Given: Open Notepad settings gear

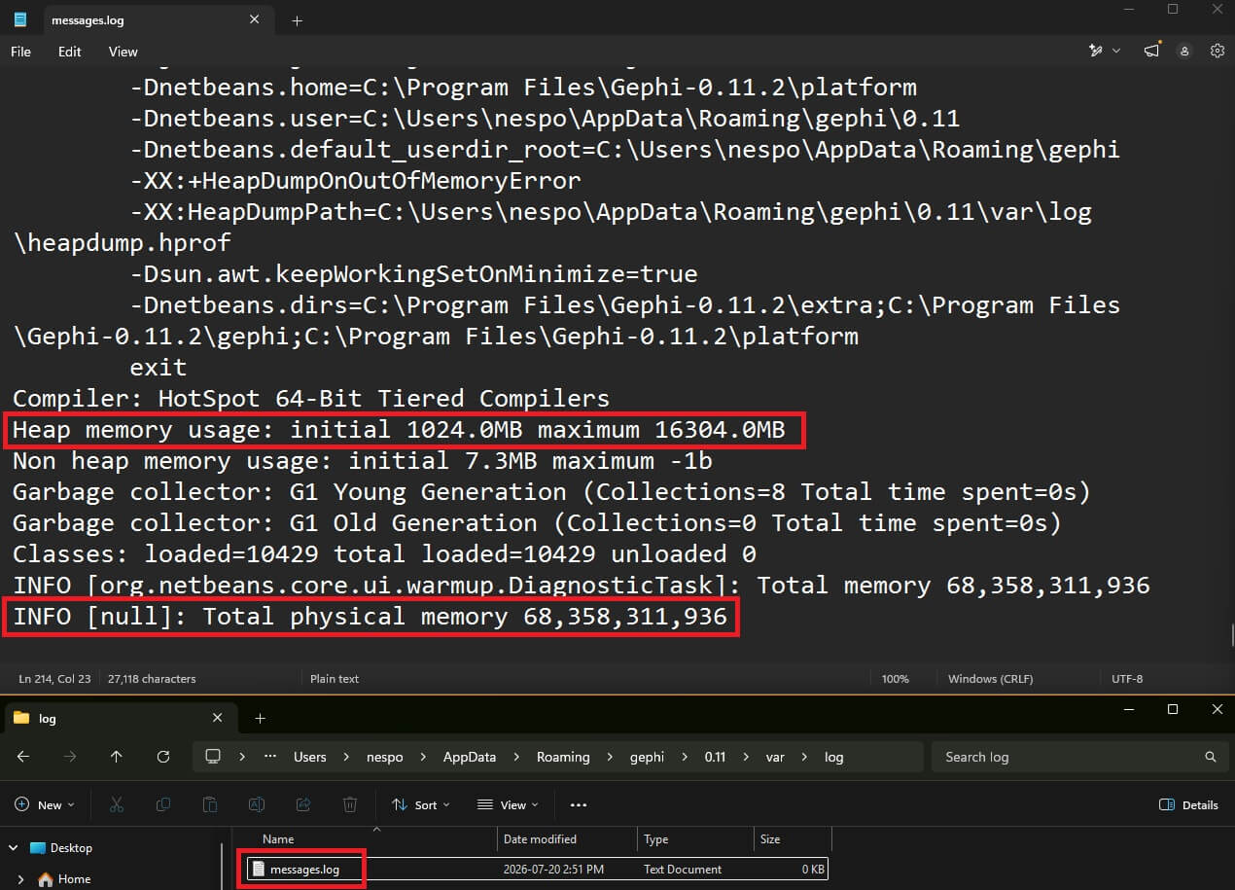Looking at the screenshot, I should click(1217, 52).
